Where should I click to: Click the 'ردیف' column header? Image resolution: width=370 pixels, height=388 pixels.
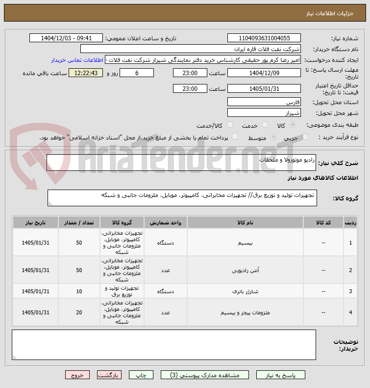coord(350,222)
